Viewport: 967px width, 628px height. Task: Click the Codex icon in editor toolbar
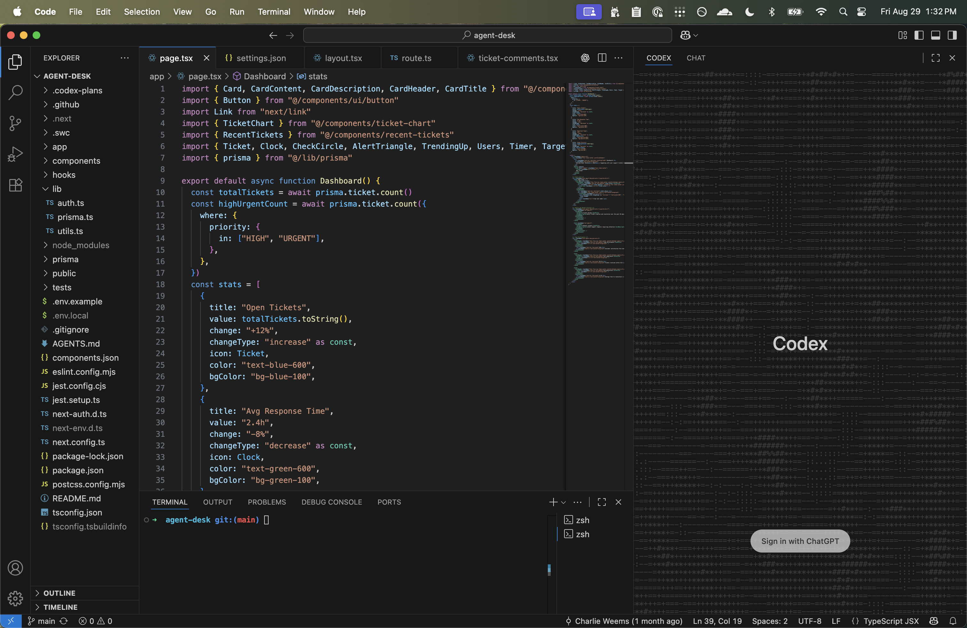(585, 58)
